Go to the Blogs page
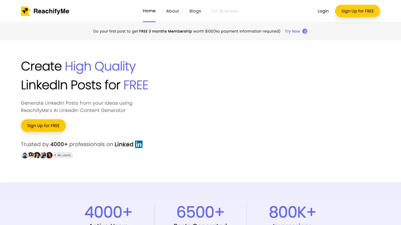This screenshot has height=225, width=401. pos(195,11)
